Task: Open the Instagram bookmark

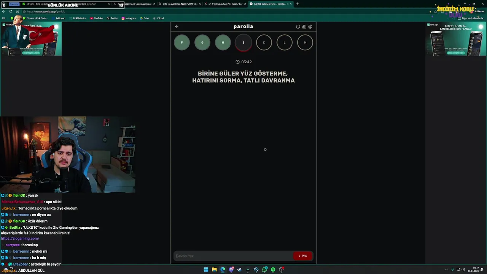Action: pos(129,18)
